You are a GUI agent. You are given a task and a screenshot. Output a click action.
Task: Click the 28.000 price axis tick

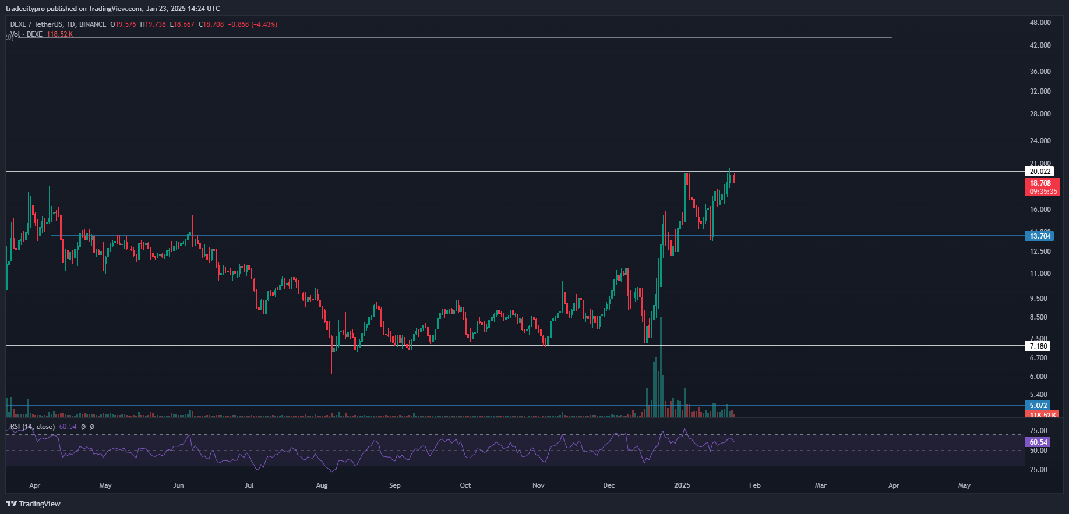1040,114
